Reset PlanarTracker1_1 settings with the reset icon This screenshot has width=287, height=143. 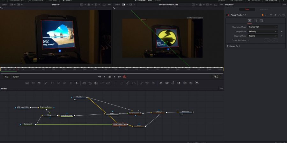[283, 15]
